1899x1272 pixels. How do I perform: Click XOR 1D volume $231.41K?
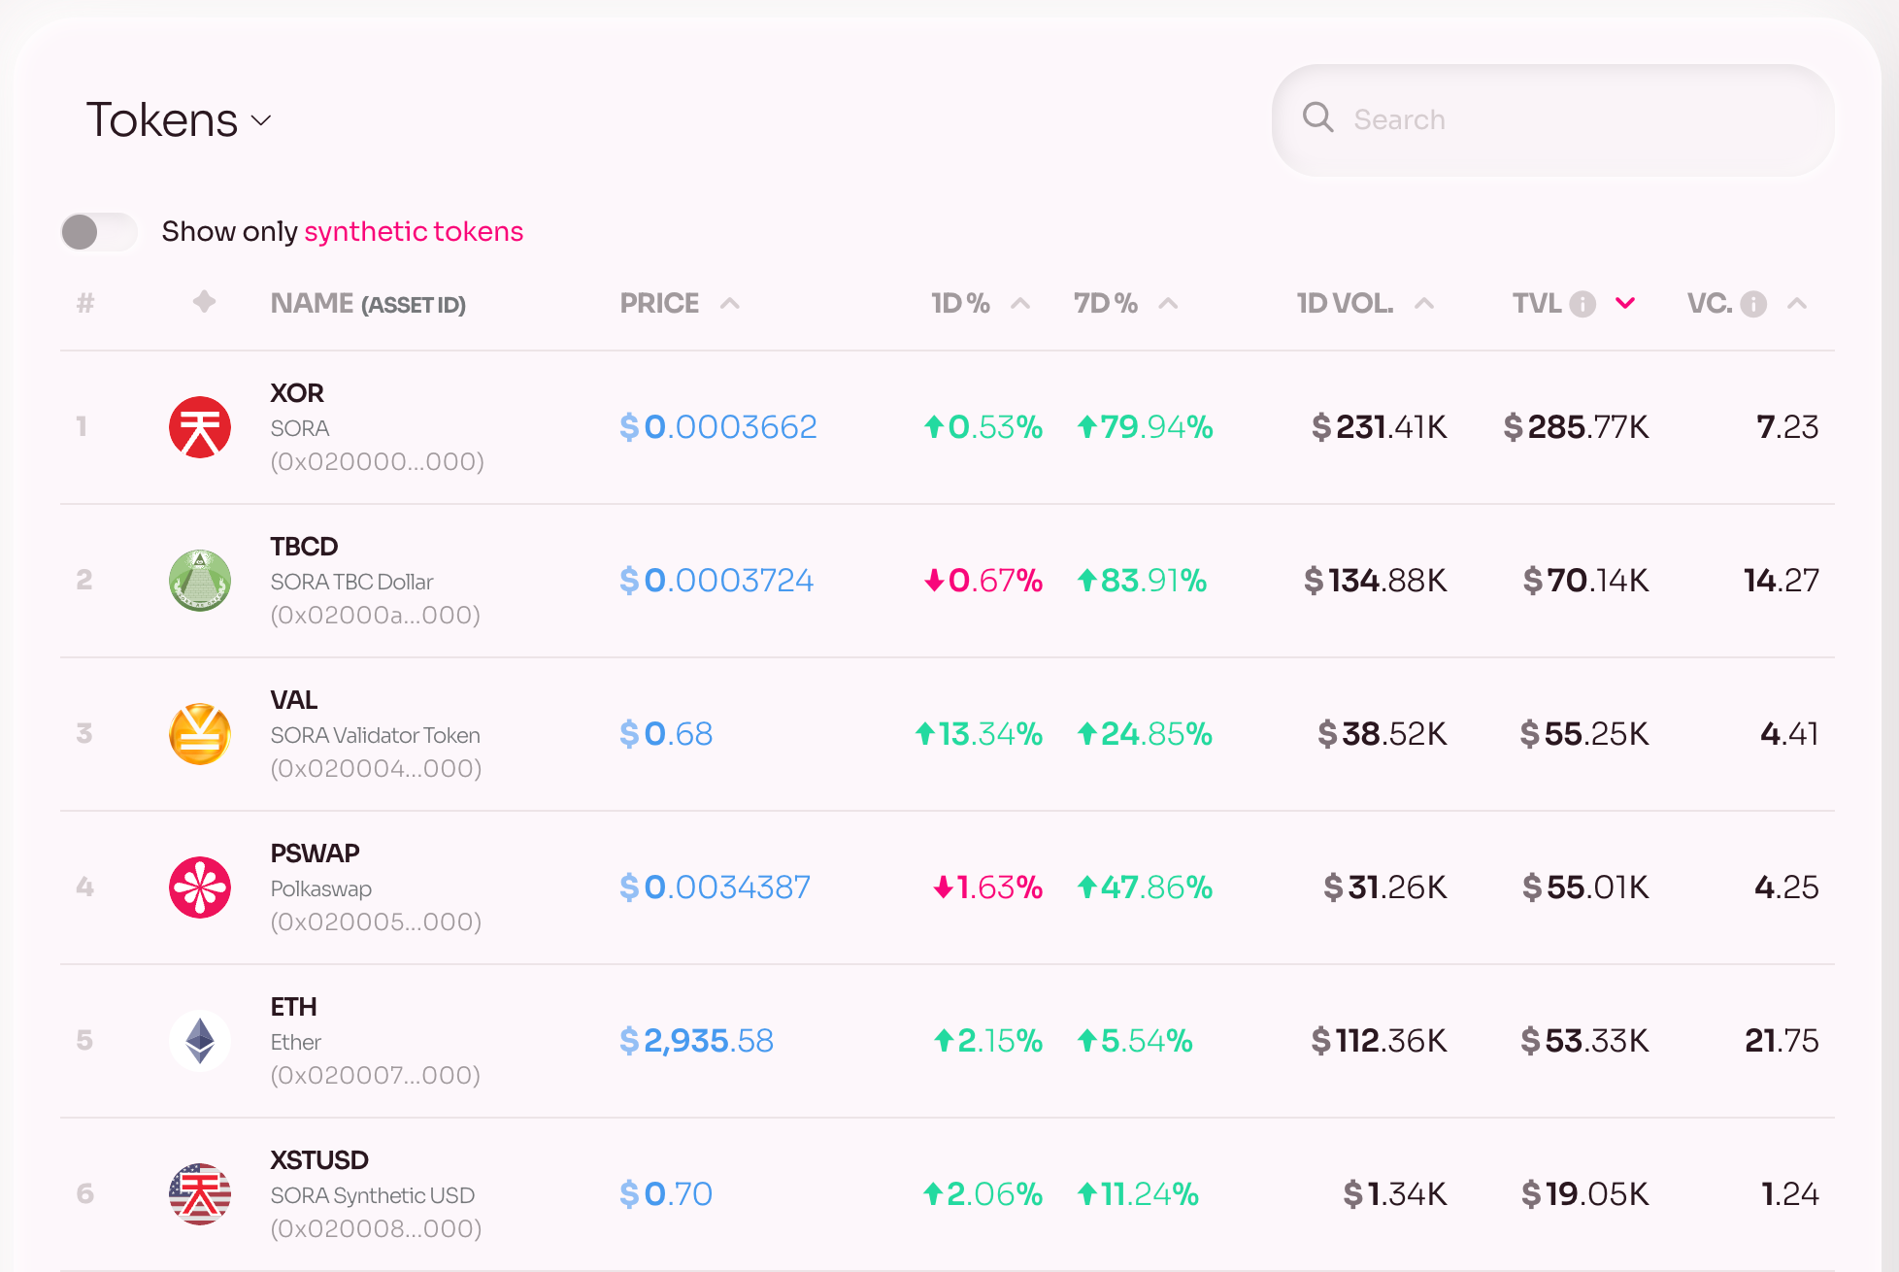point(1379,427)
